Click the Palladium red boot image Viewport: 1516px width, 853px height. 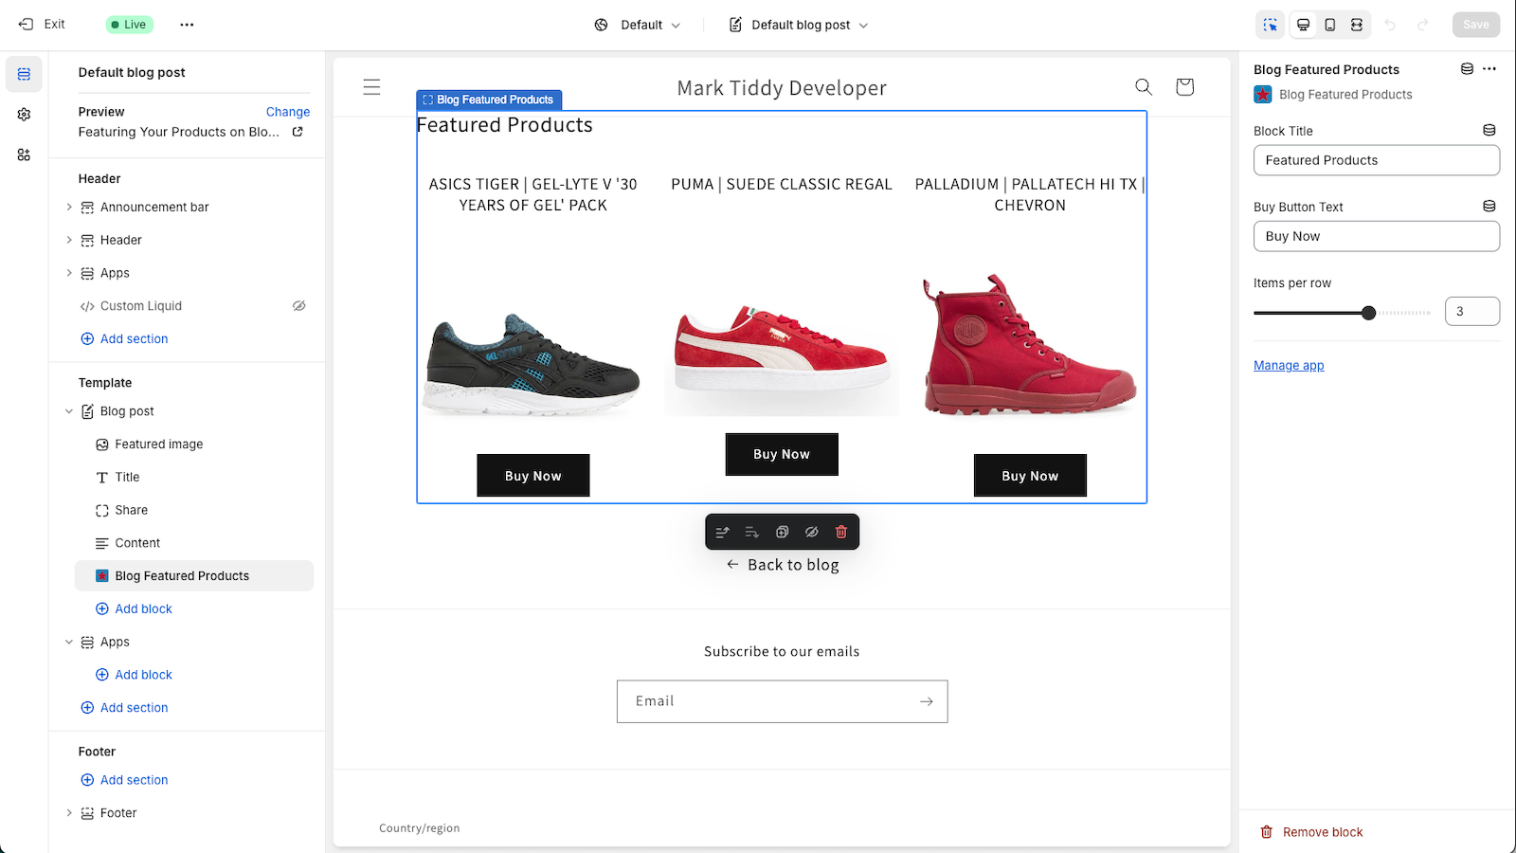pyautogui.click(x=1030, y=344)
